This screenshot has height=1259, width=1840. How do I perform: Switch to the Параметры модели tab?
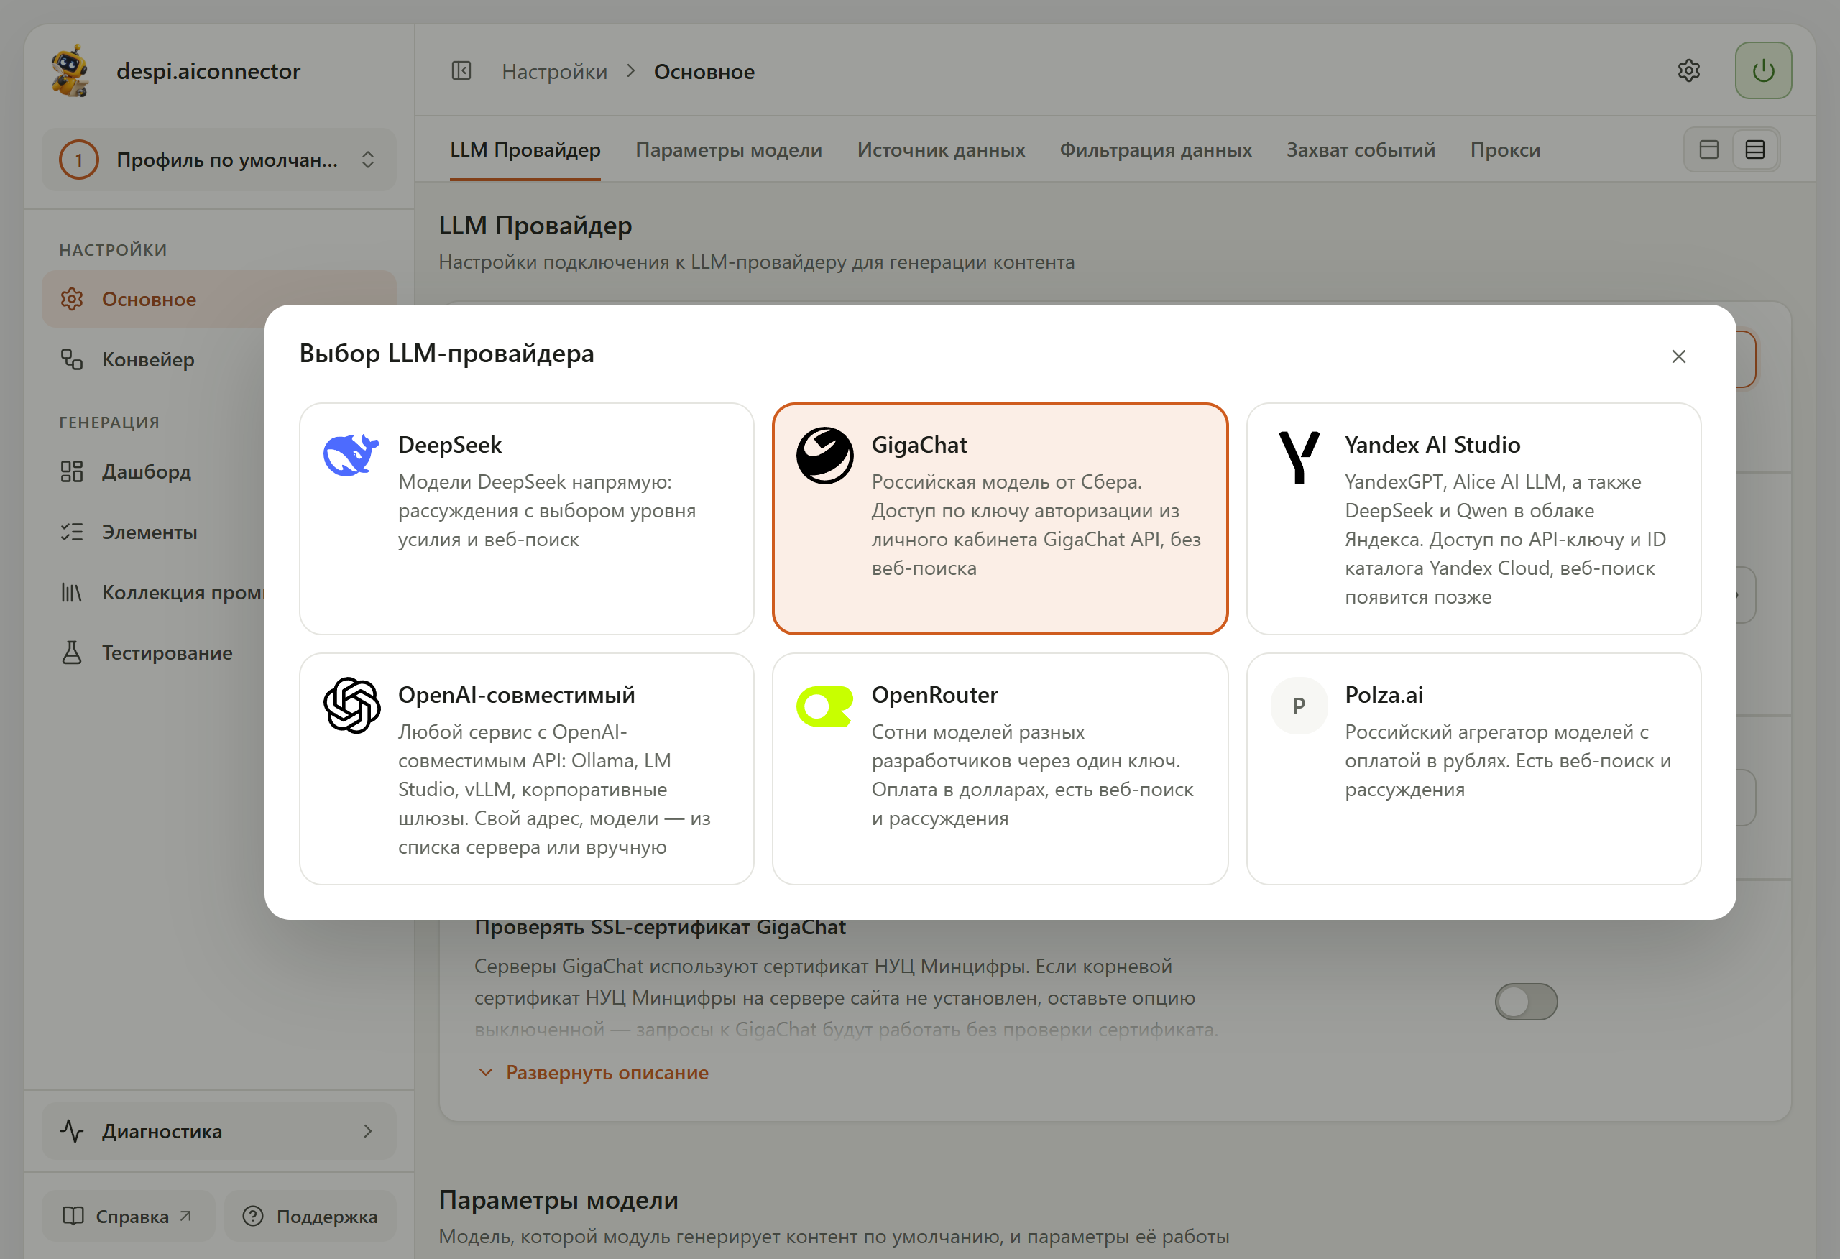click(x=728, y=149)
